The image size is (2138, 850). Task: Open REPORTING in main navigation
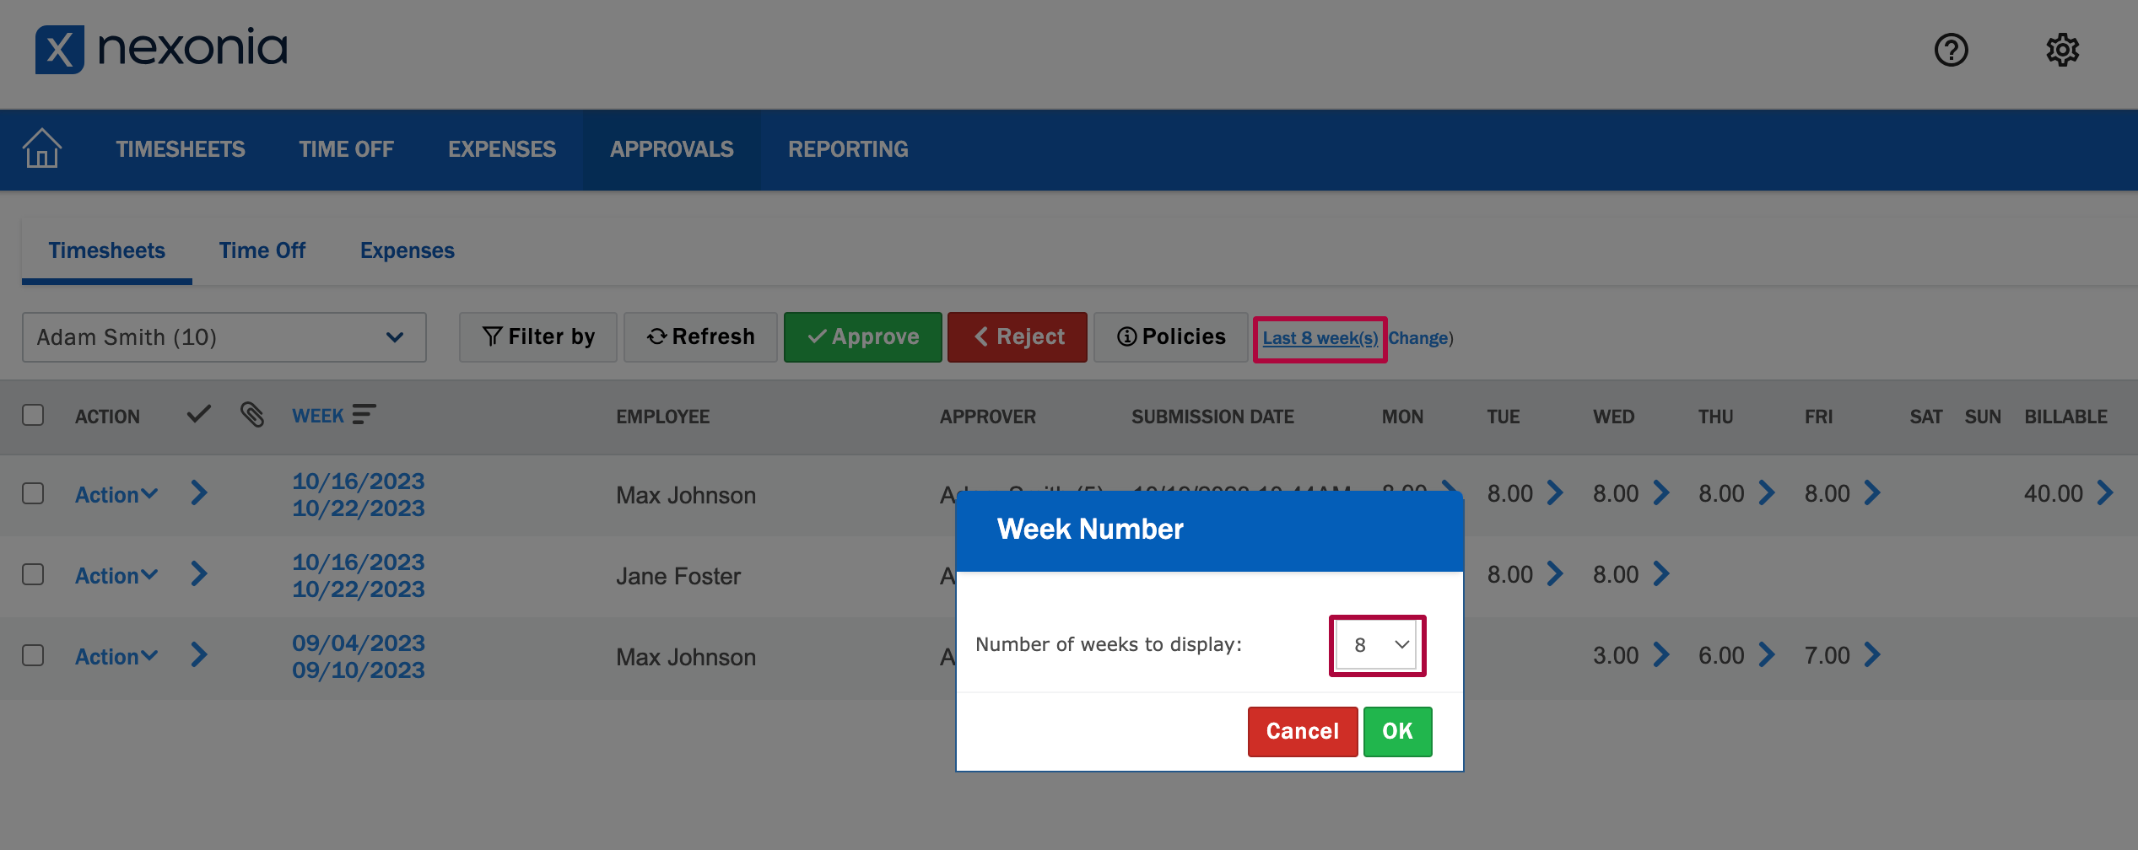tap(848, 149)
